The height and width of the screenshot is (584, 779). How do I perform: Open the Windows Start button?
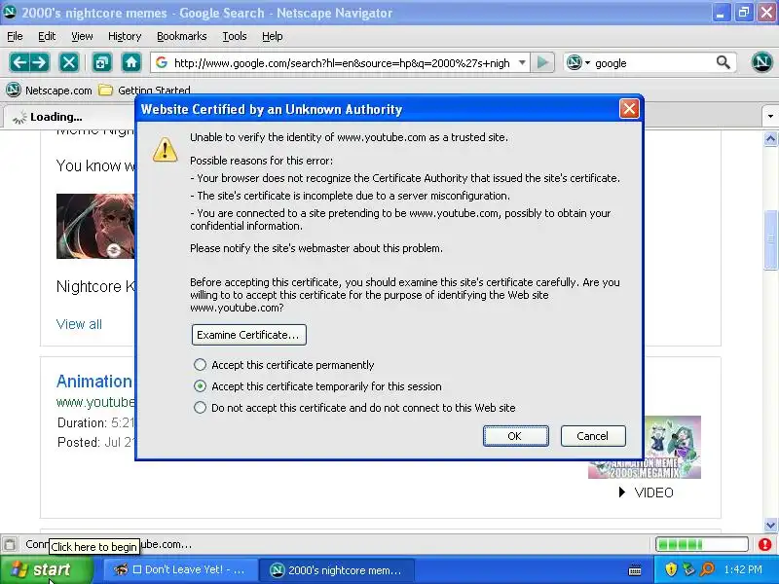click(x=46, y=570)
